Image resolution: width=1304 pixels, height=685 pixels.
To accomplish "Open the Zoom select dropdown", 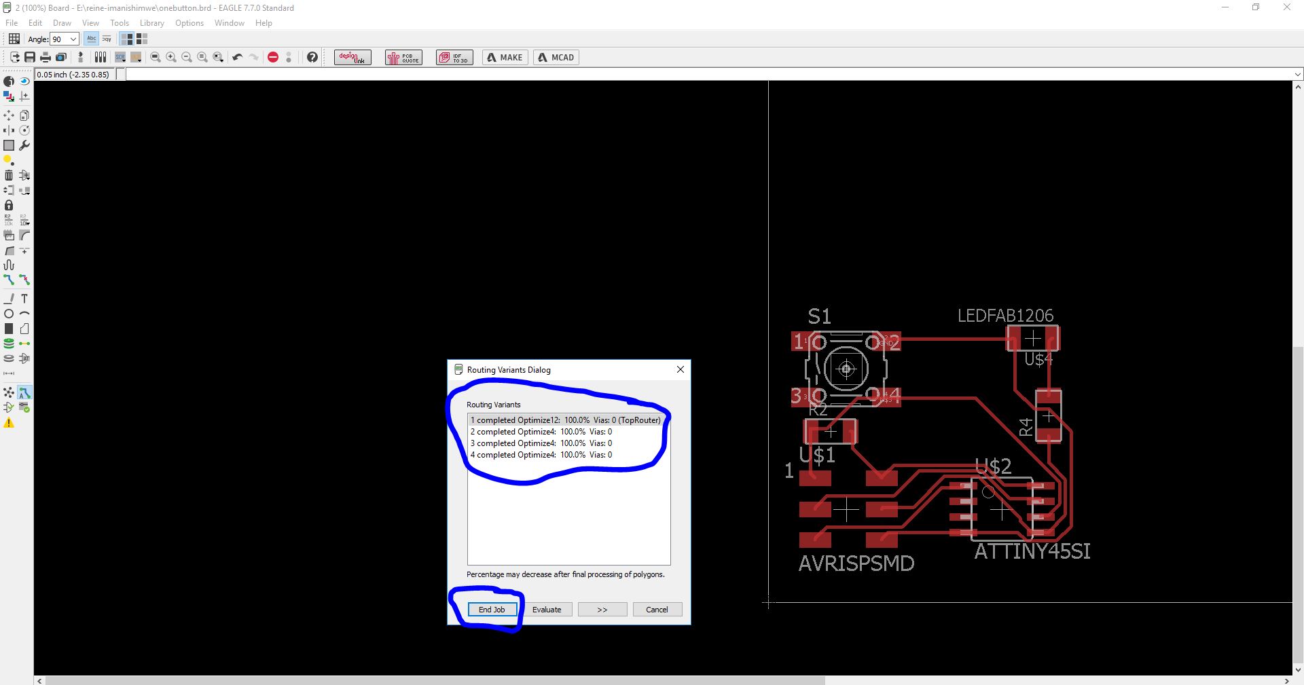I will 218,57.
